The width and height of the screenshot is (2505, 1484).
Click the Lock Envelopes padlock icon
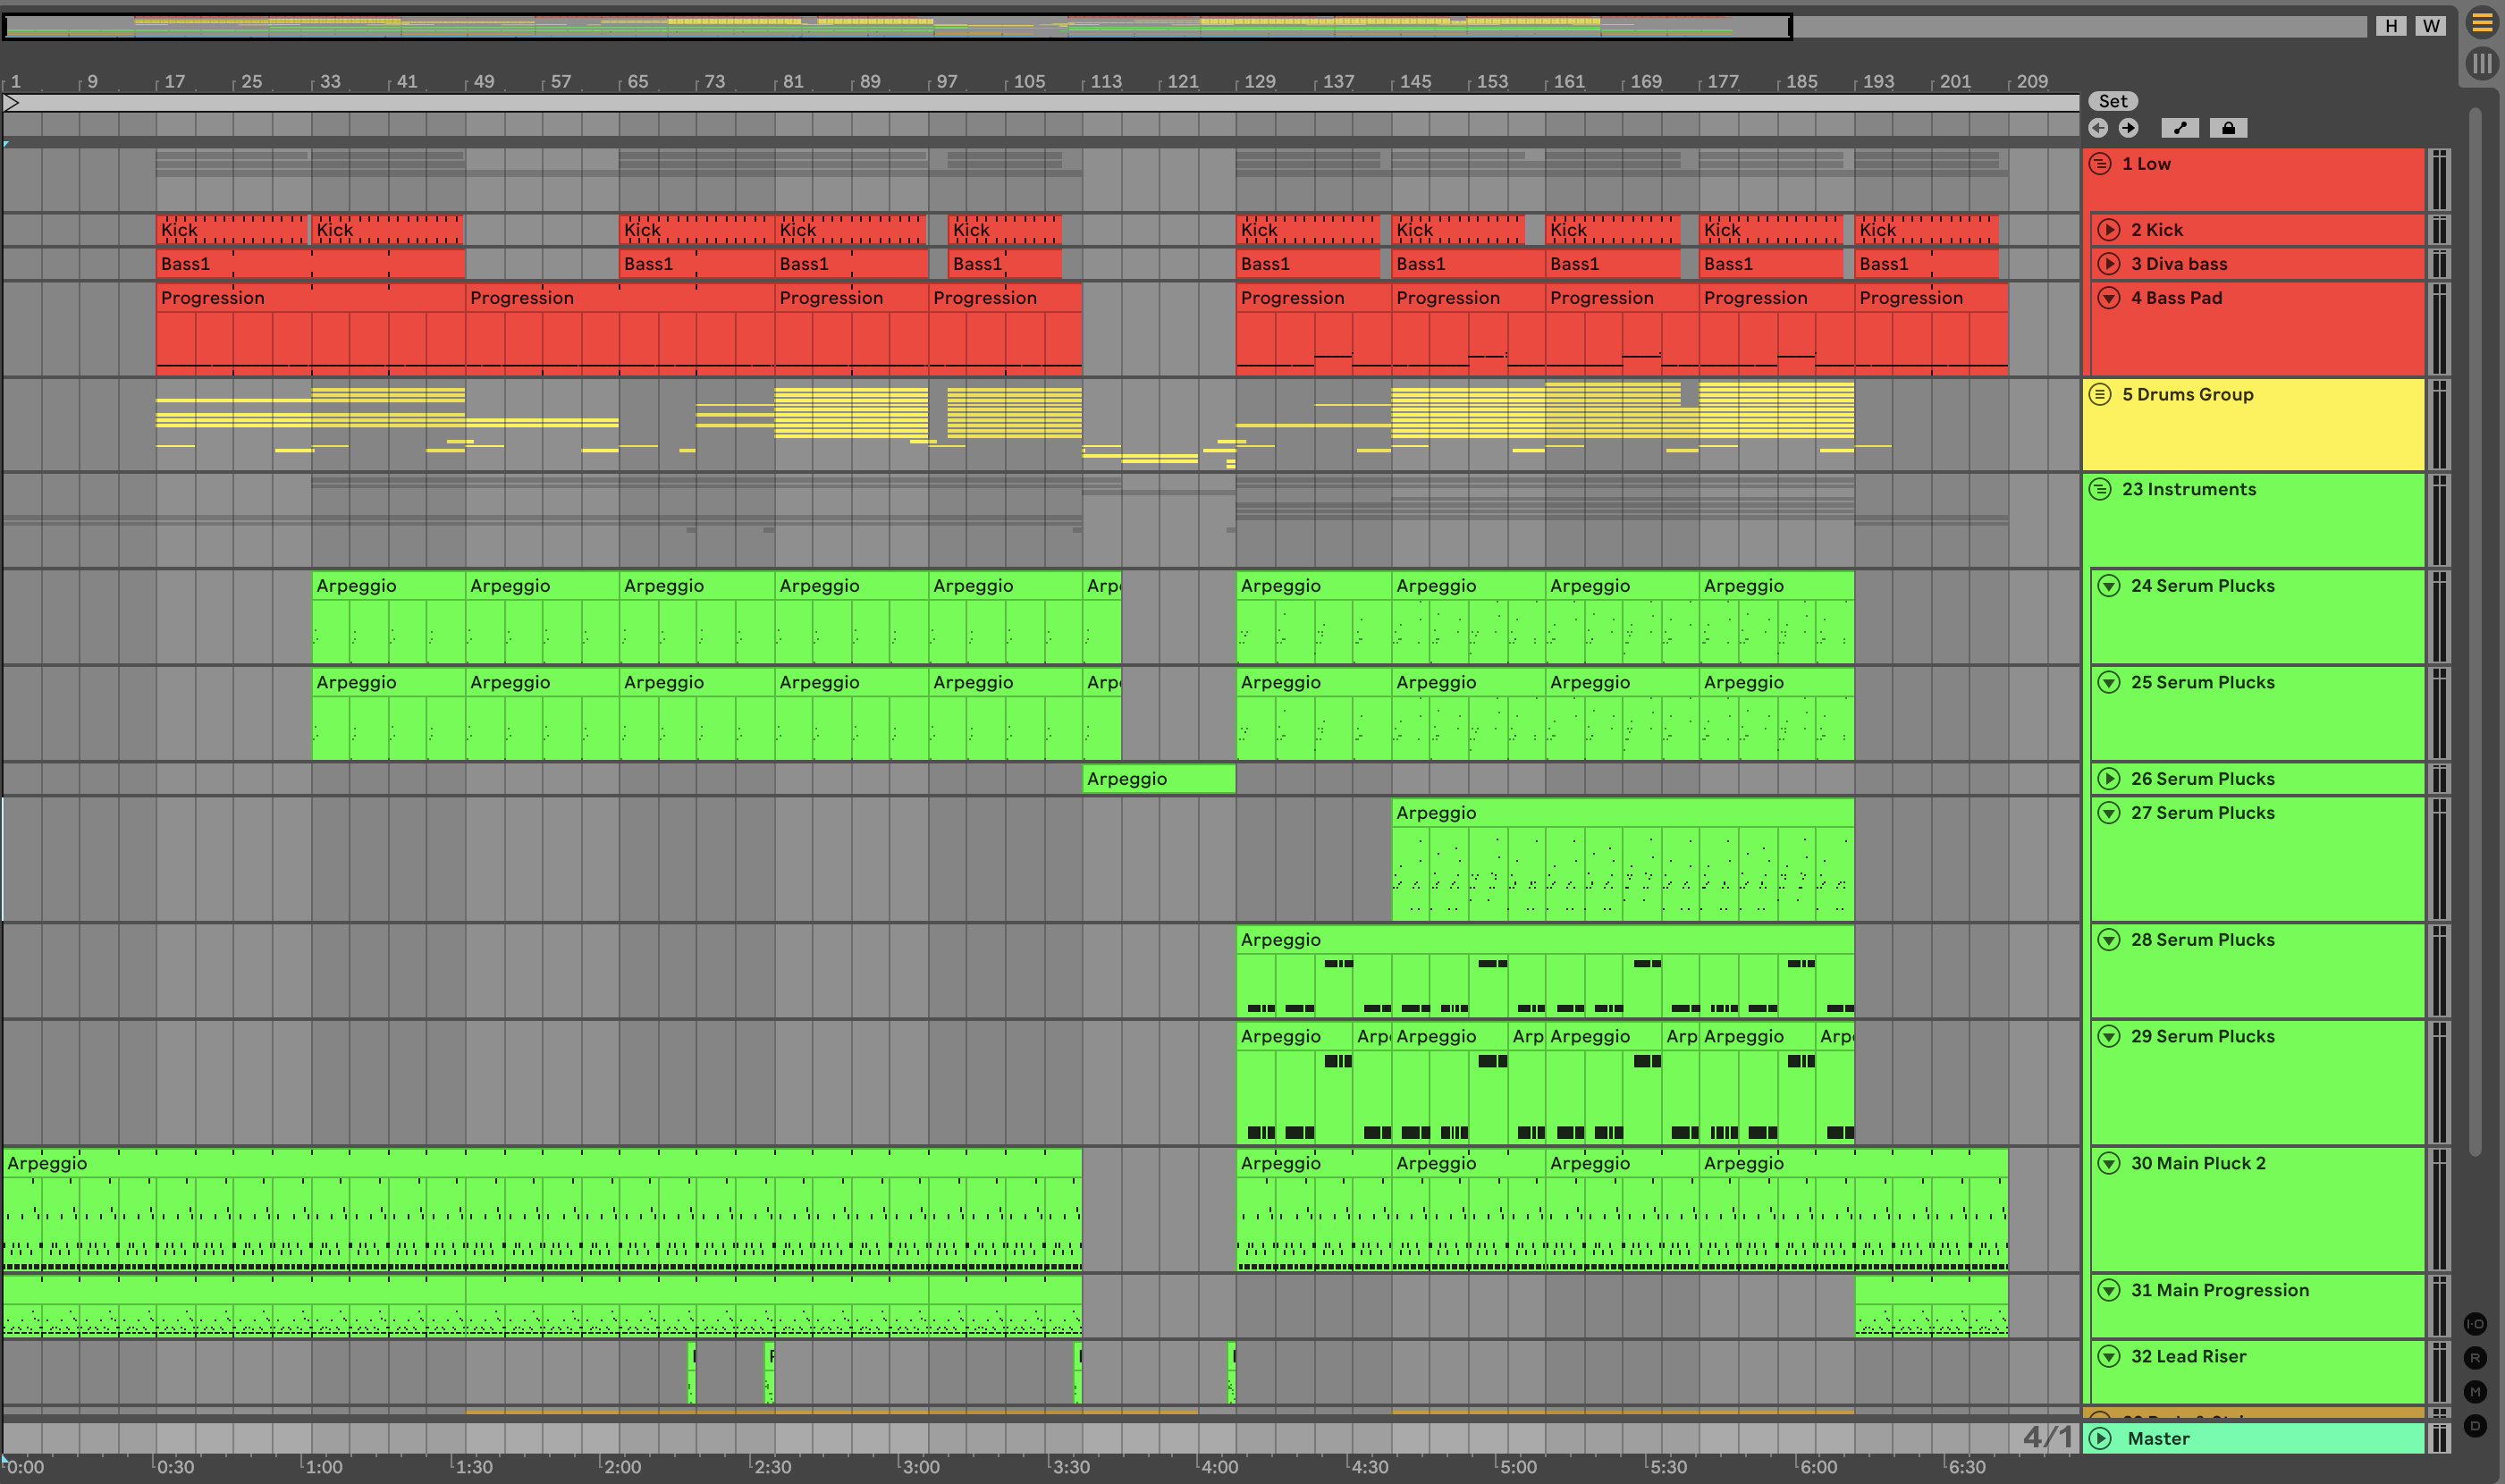pos(2228,128)
